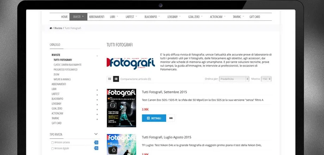Select Classic Camera Black&White in sidebar
This screenshot has width=324, height=155.
[x=67, y=65]
